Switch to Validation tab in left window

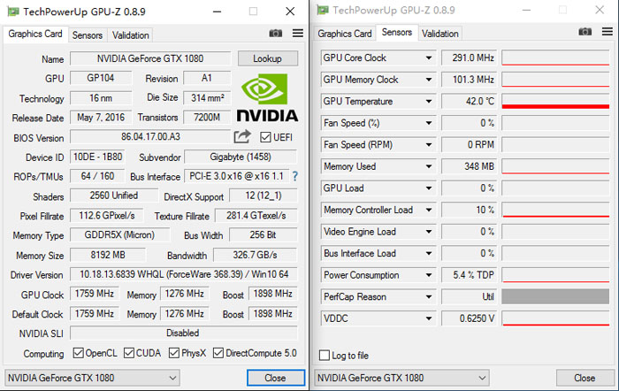click(131, 35)
